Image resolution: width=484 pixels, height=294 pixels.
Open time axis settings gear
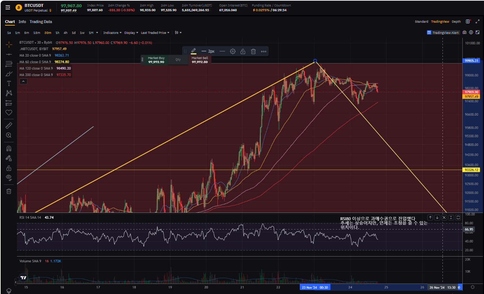473,287
